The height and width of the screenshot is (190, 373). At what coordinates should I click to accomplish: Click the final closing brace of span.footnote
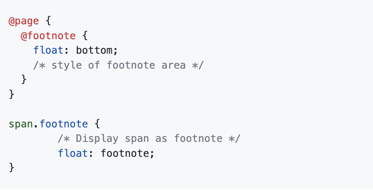(x=12, y=167)
